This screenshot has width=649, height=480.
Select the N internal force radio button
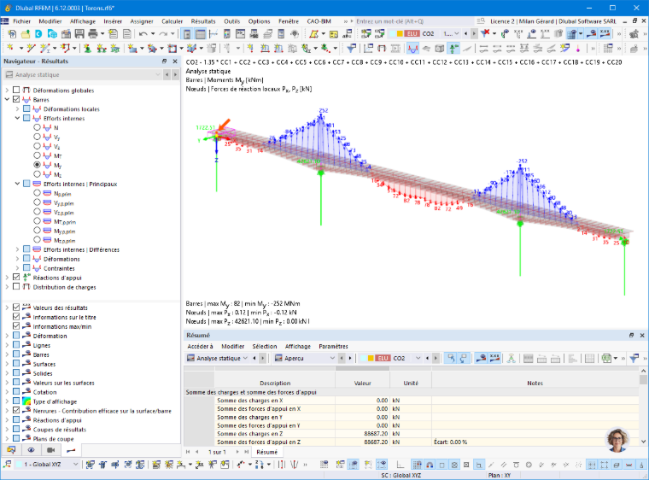38,127
